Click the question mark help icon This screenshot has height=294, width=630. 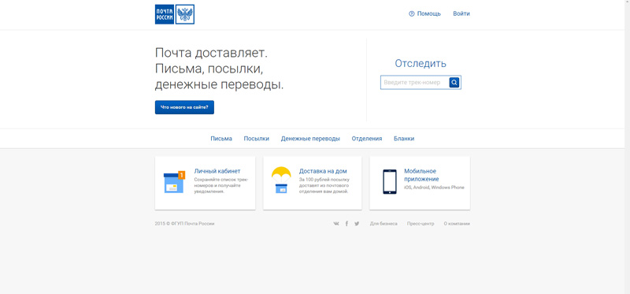coord(411,13)
